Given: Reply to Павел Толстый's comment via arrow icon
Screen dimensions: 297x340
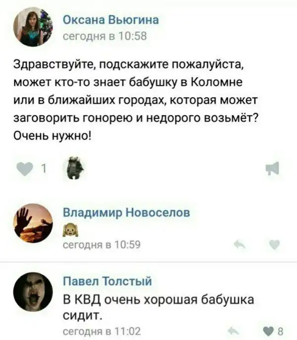Looking at the screenshot, I should click(x=234, y=331).
